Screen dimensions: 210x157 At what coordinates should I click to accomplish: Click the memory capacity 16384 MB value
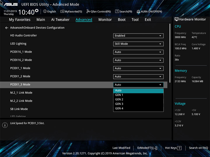point(197,81)
